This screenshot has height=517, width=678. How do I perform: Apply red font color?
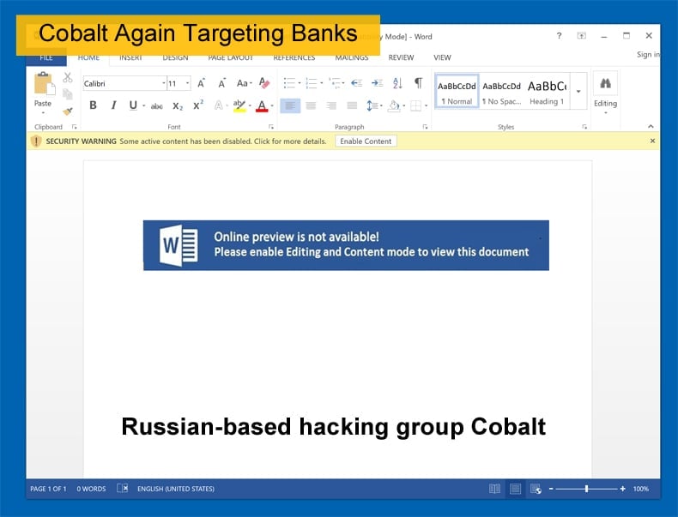pyautogui.click(x=262, y=105)
